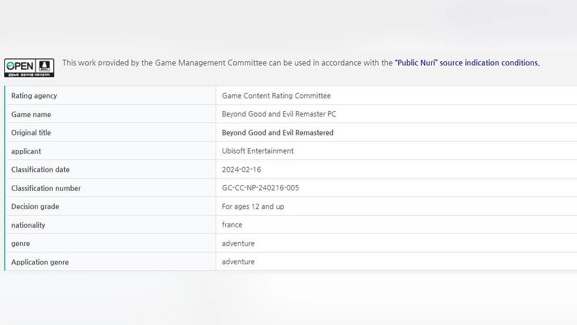Click the Application genre label
Viewport: 577px width, 325px height.
pos(40,262)
